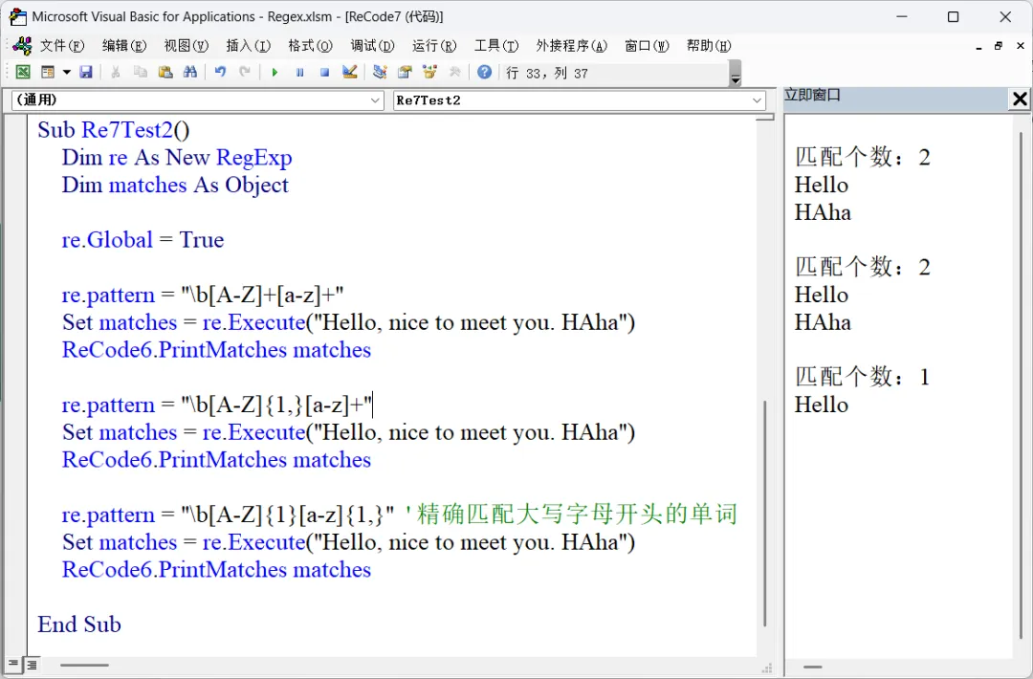Open the 文件(F) menu
This screenshot has height=679, width=1033.
tap(62, 46)
